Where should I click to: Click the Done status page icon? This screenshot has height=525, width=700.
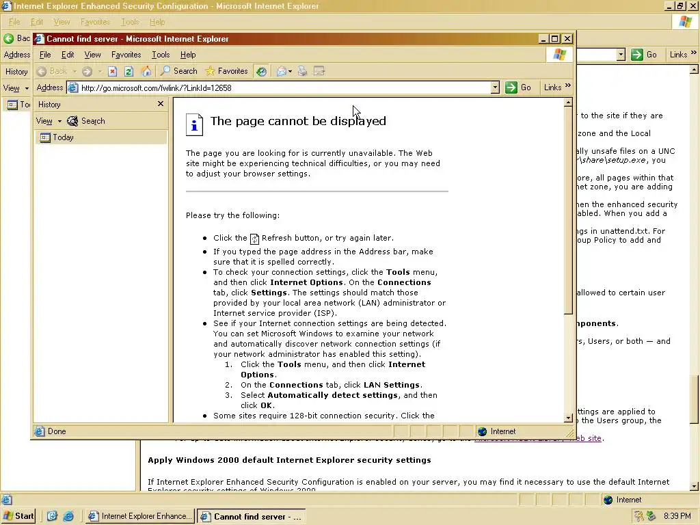click(40, 431)
